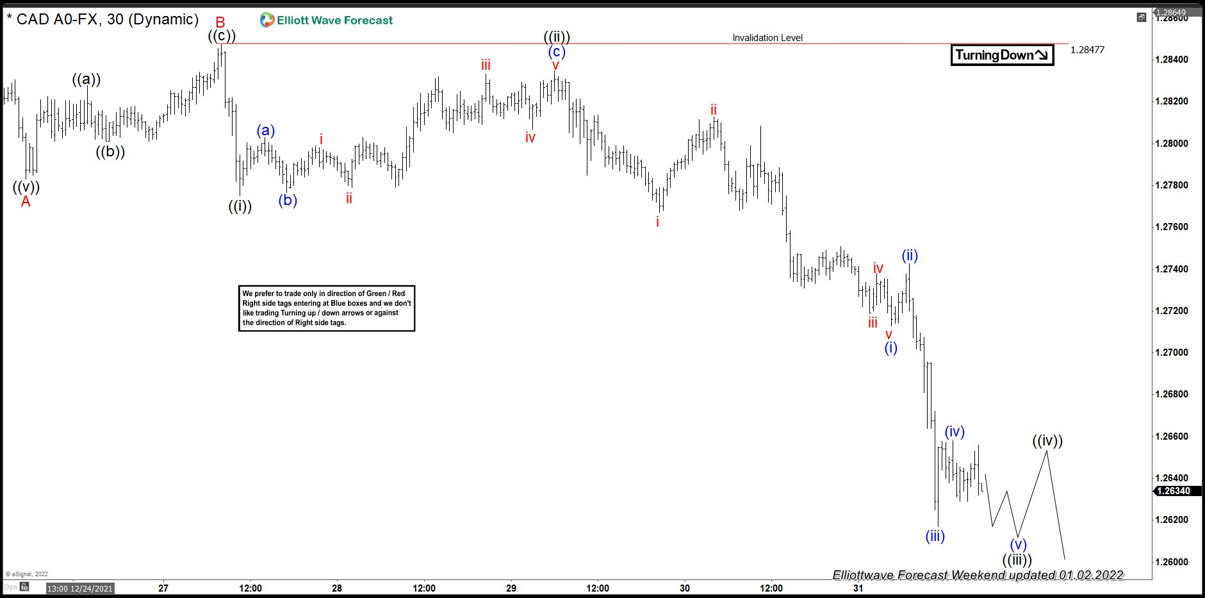Click the restore window icon at chart corner
The width and height of the screenshot is (1205, 598).
pyautogui.click(x=1141, y=17)
